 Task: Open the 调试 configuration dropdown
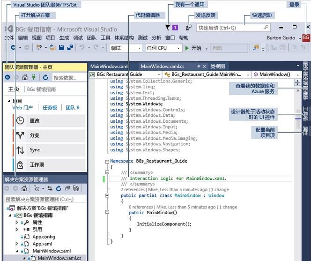126,48
